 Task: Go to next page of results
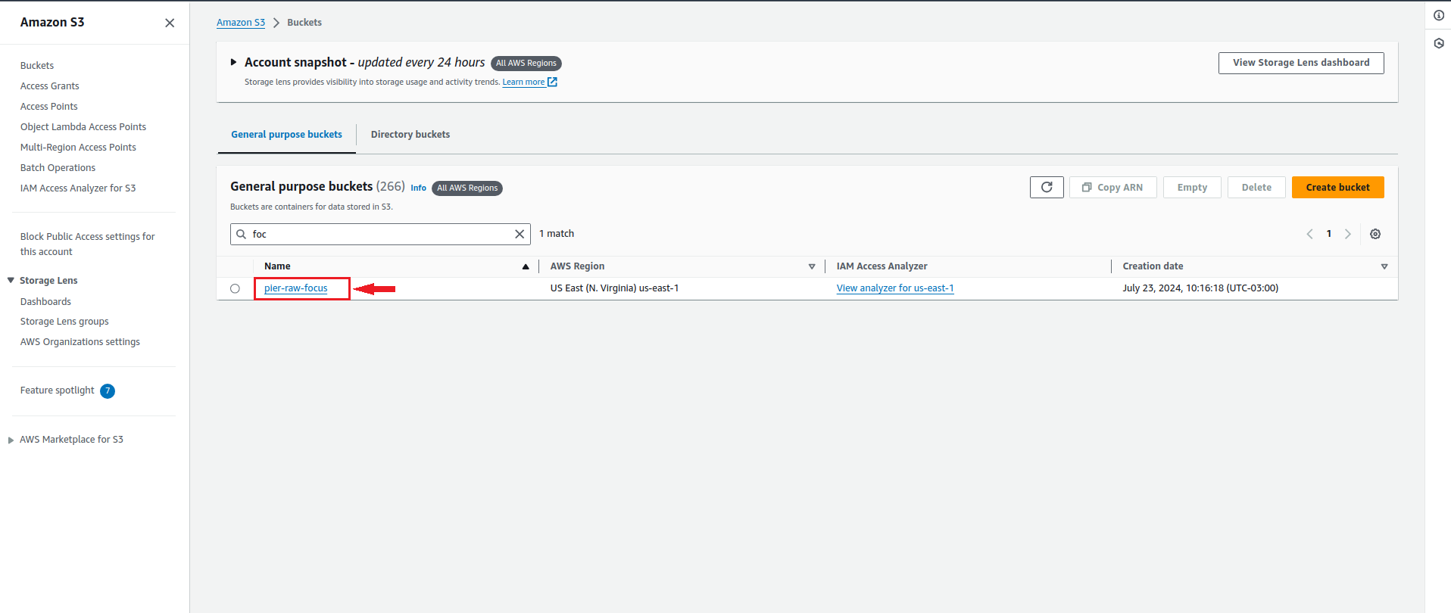pos(1347,234)
